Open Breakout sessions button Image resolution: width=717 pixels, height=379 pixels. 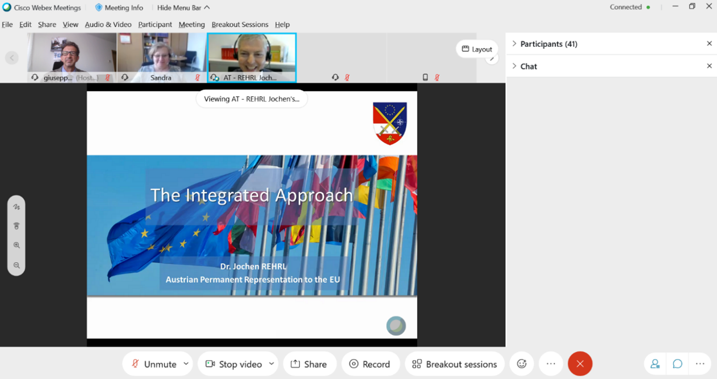pos(455,364)
